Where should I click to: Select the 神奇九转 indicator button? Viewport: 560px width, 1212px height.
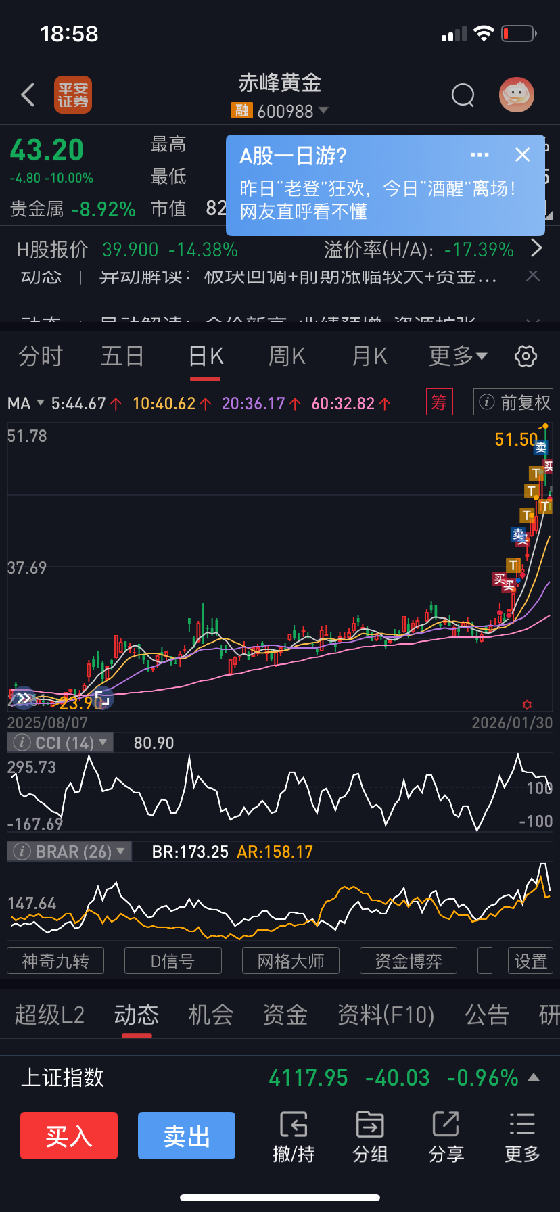coord(55,960)
